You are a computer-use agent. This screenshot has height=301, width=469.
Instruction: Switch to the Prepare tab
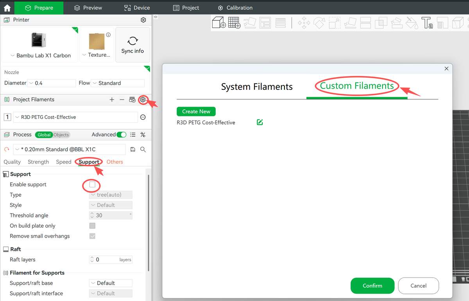pos(39,8)
